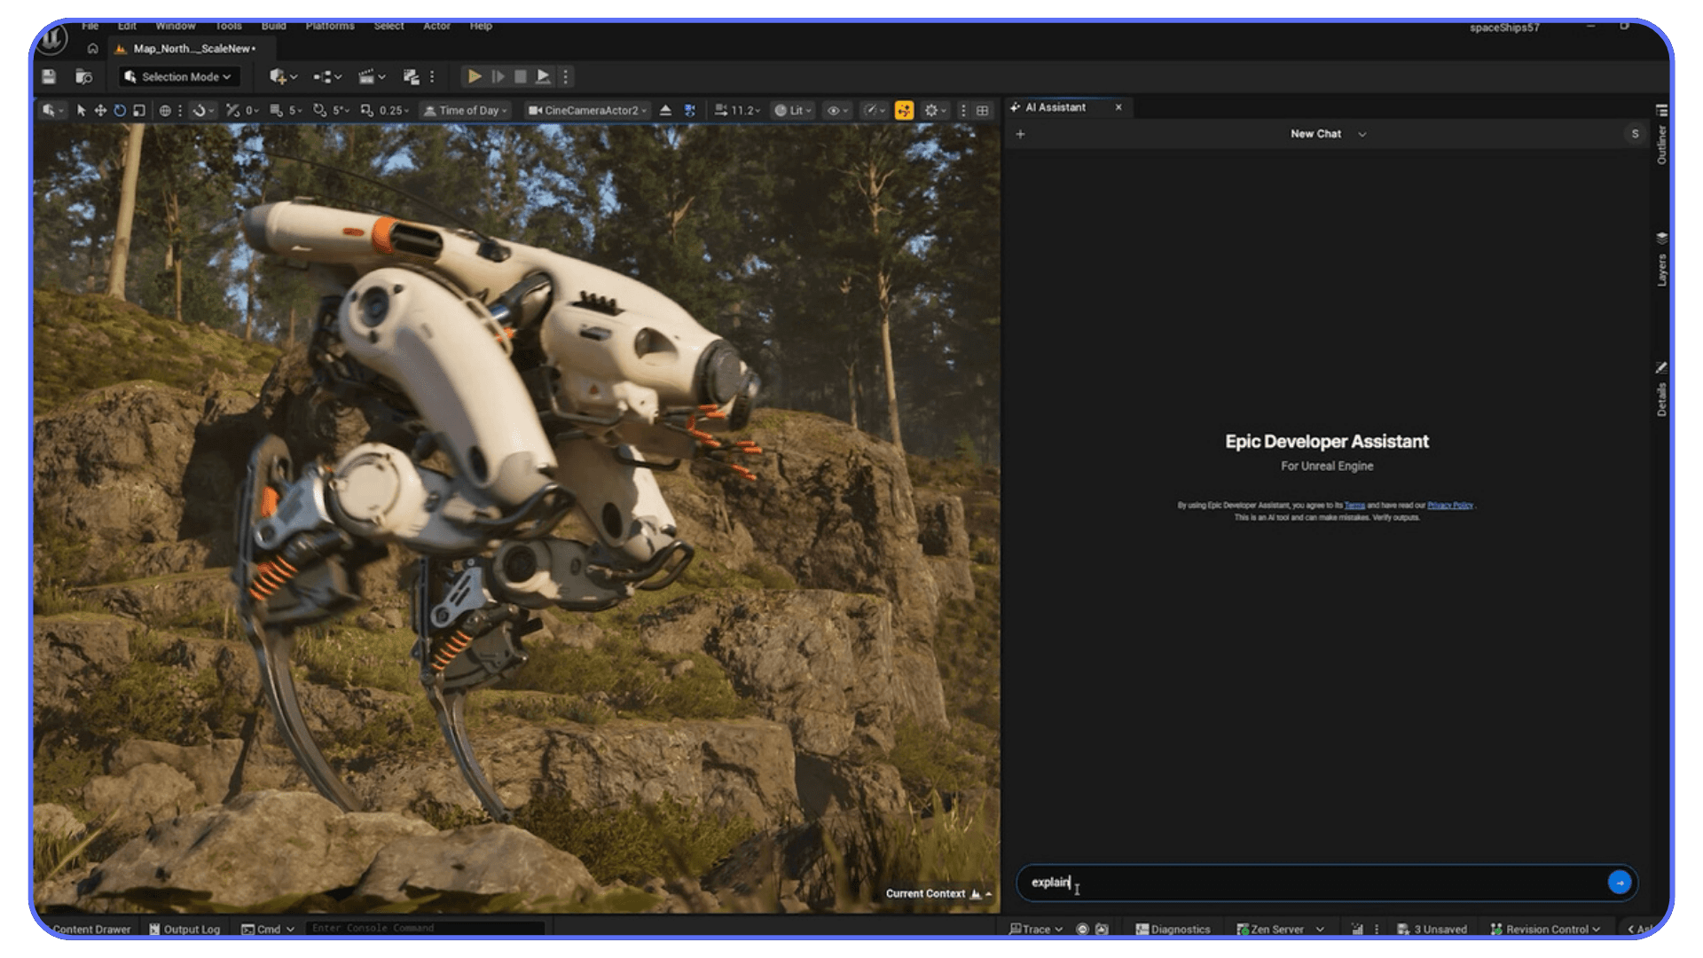Send the assistant message with blue arrow
The image size is (1703, 958).
click(1620, 883)
